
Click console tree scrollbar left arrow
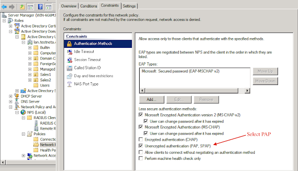3,163
